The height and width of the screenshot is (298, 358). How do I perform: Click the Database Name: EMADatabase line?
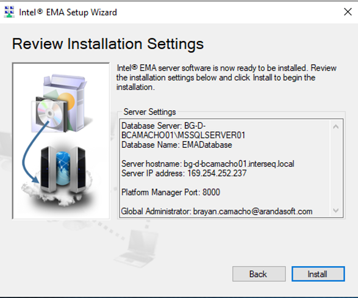pyautogui.click(x=177, y=145)
